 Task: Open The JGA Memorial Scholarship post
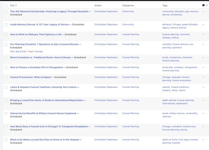coord(49,11)
